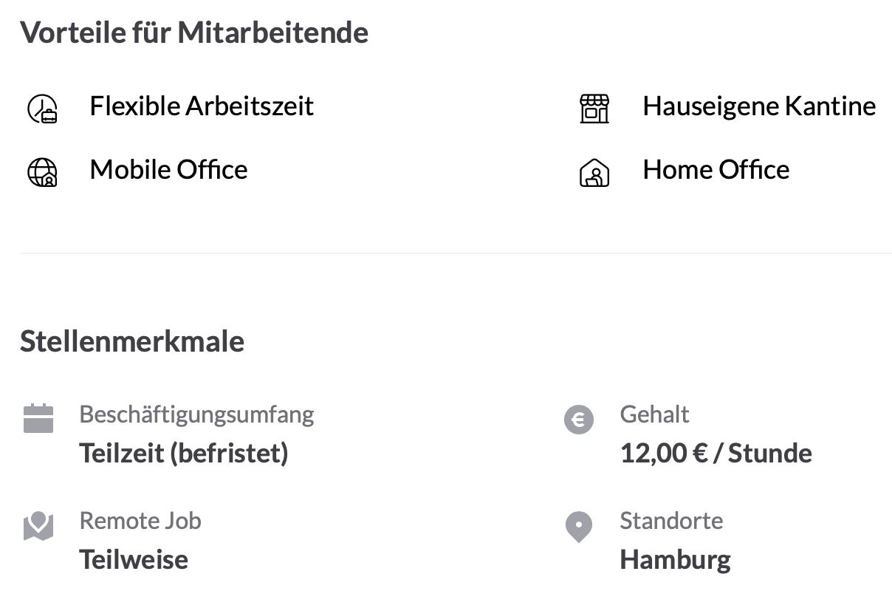892x591 pixels.
Task: Select the Flexible Arbeitszeit benefit text
Action: [x=202, y=106]
